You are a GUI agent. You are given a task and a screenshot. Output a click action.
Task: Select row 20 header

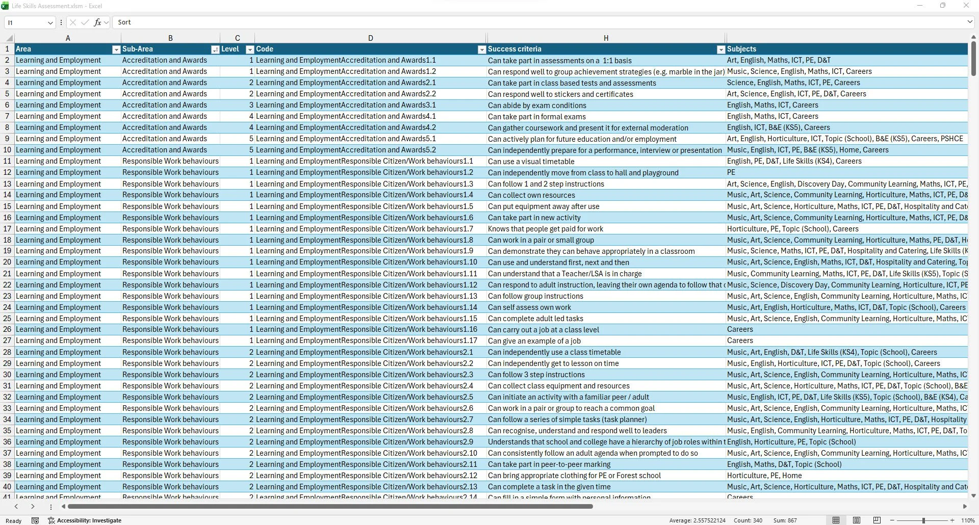coord(7,262)
